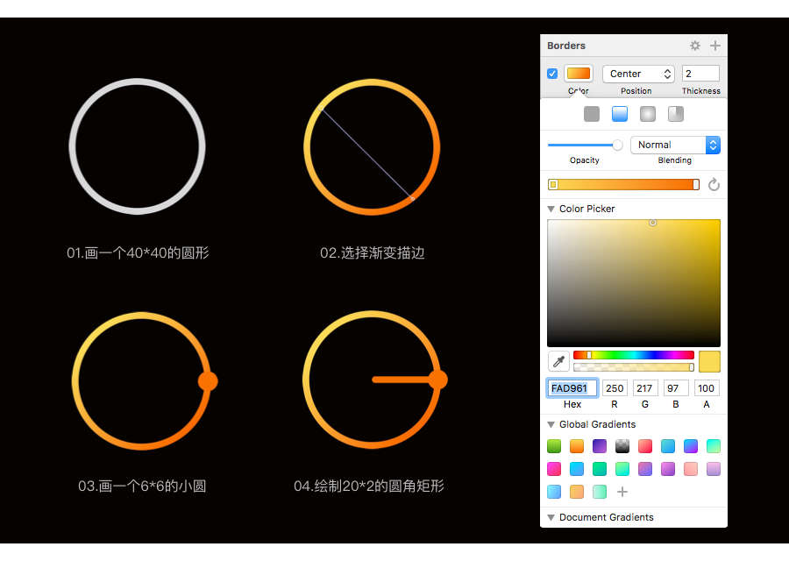Choose the angular gradient fill type
Screen dimensions: 789x561
[x=676, y=114]
